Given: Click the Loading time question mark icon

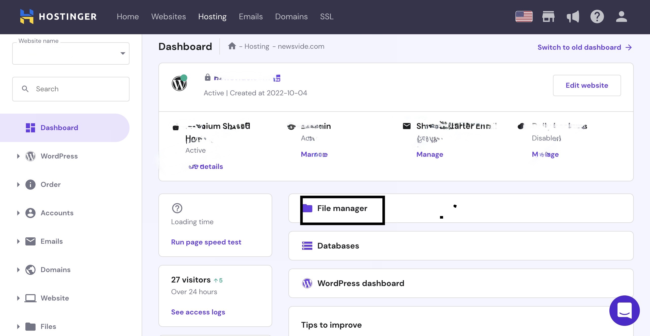Looking at the screenshot, I should [x=177, y=208].
